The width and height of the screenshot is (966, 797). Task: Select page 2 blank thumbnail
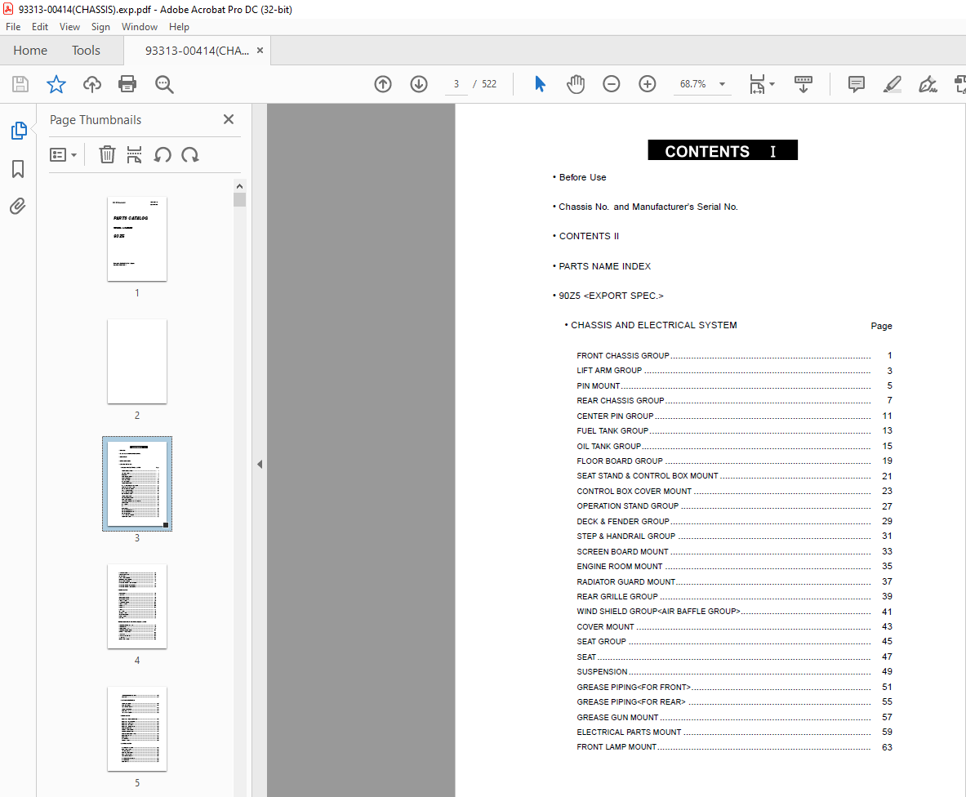[136, 362]
